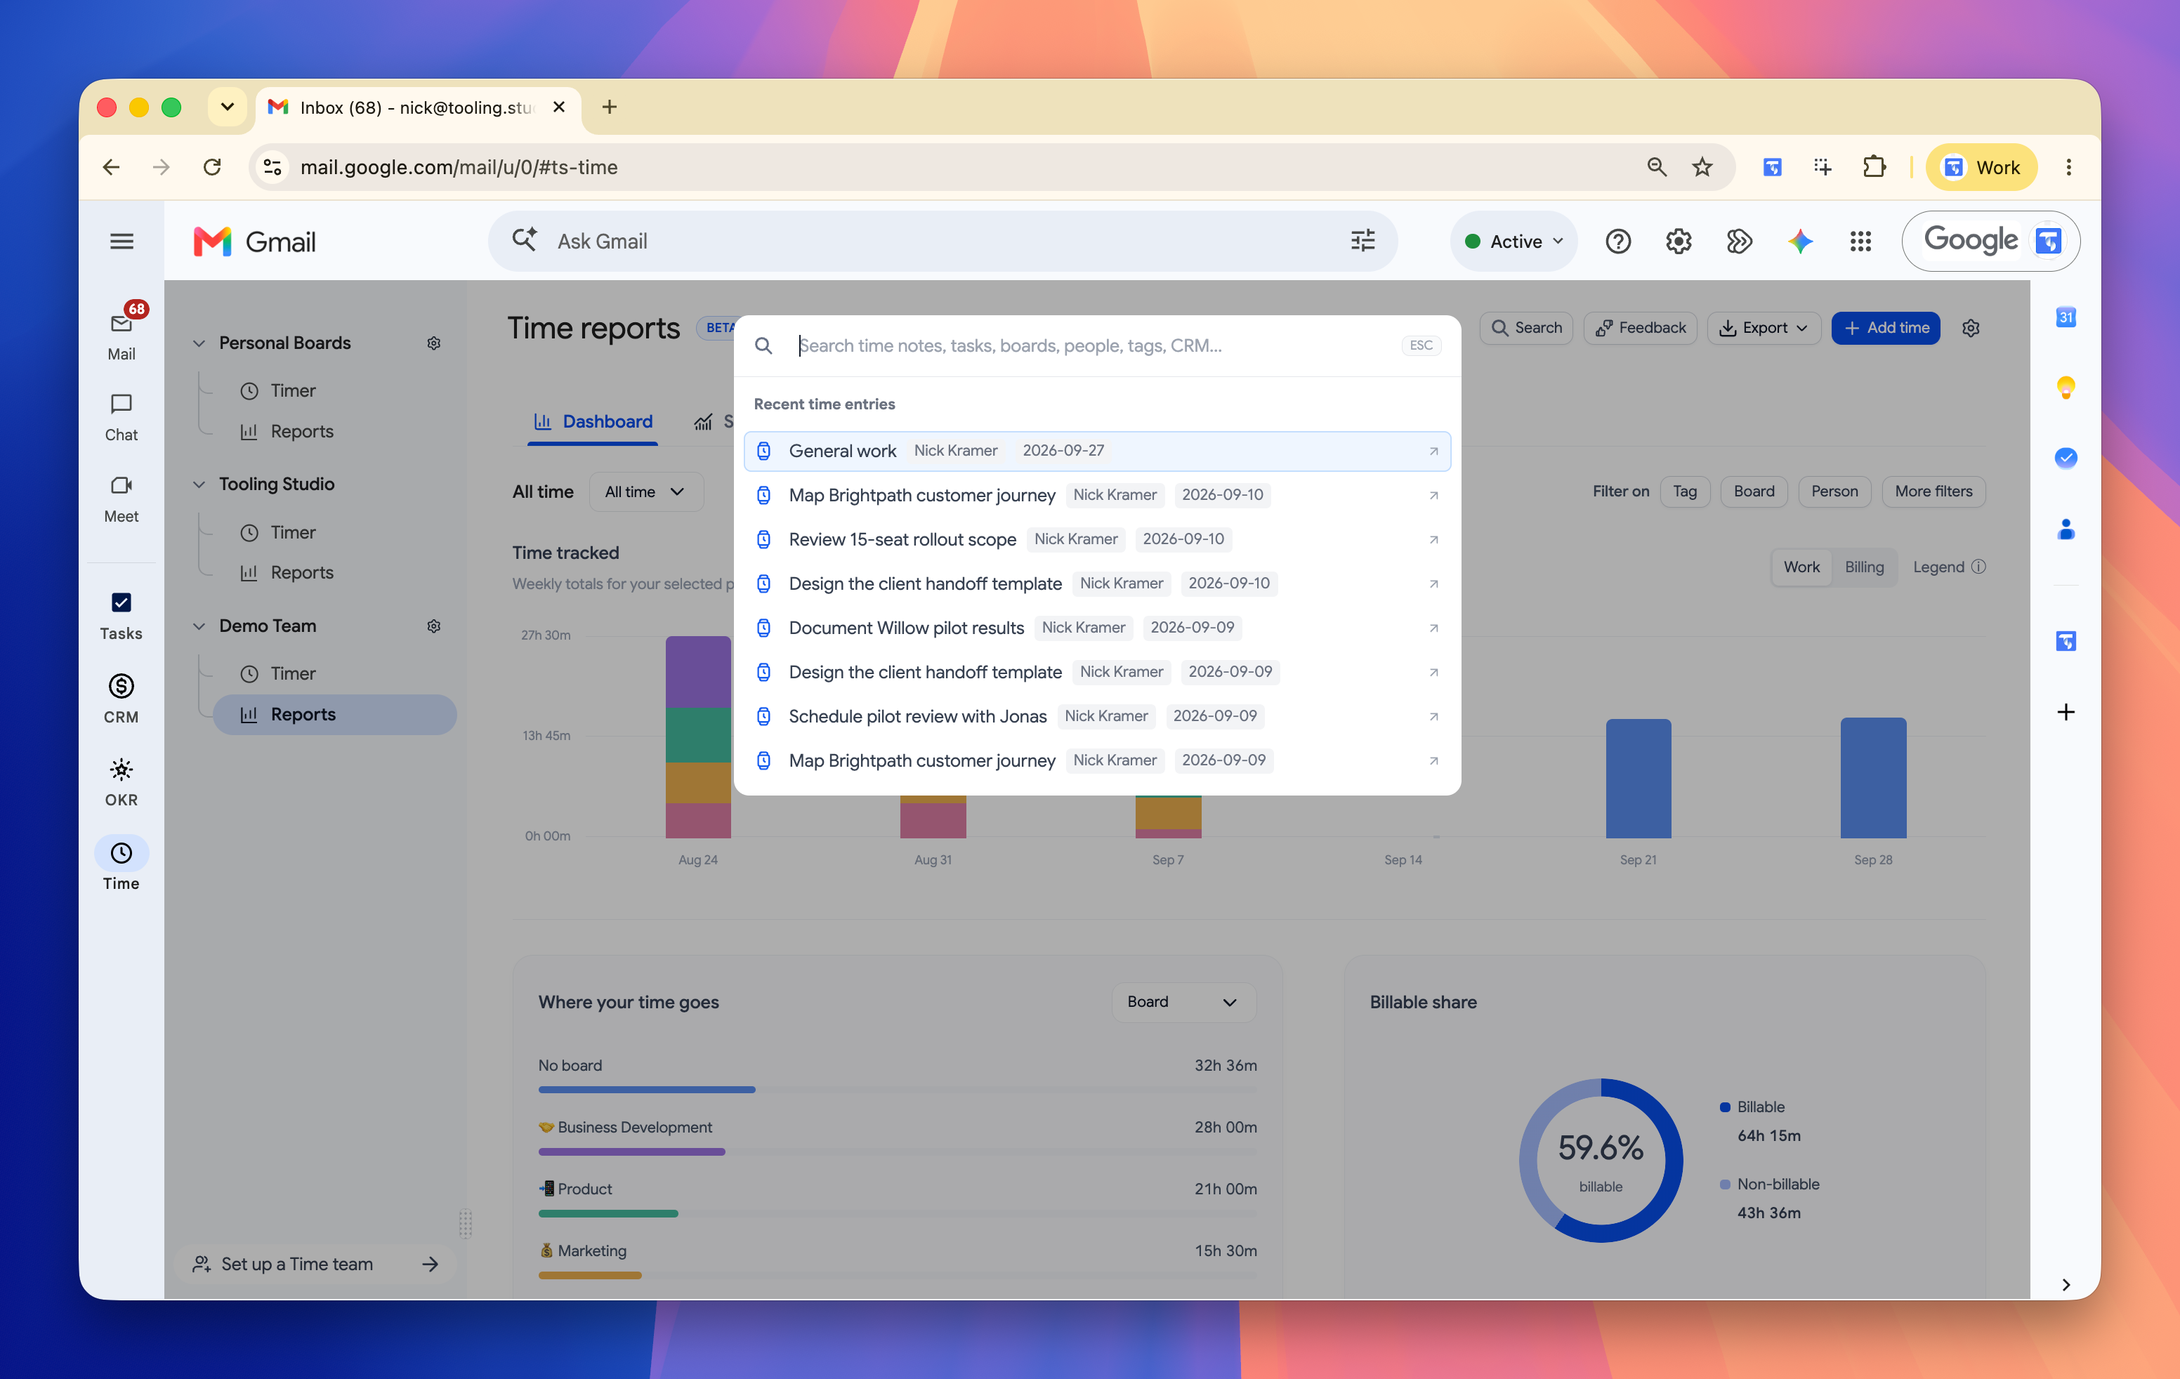Switch to the Dashboard tab

[593, 422]
